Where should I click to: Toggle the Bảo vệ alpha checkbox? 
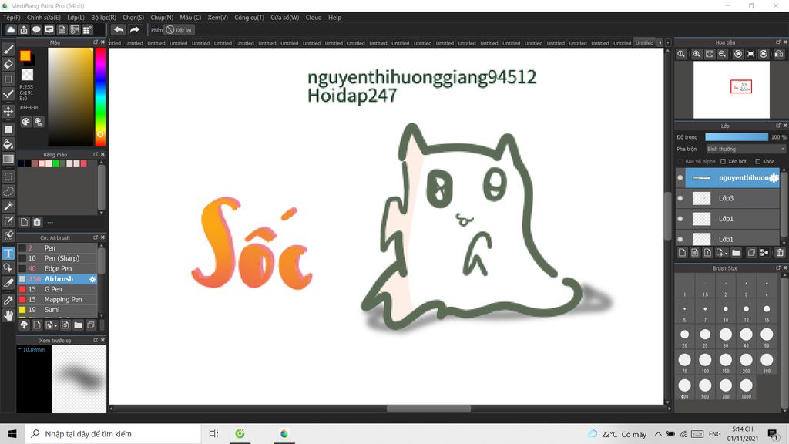coord(680,162)
